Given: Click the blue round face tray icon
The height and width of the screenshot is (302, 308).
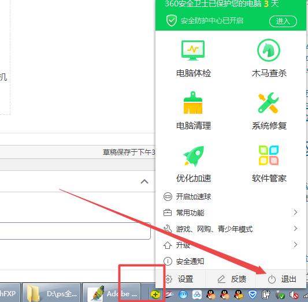Looking at the screenshot, I should click(183, 294).
